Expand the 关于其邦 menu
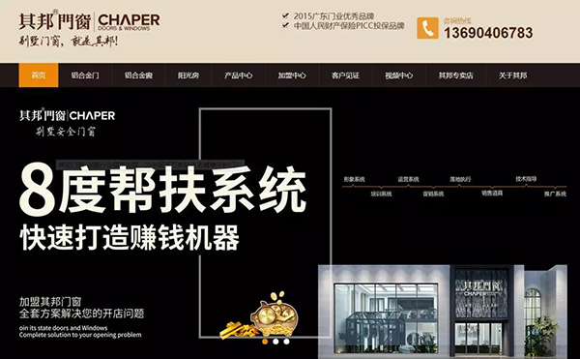580x359 pixels. point(512,75)
